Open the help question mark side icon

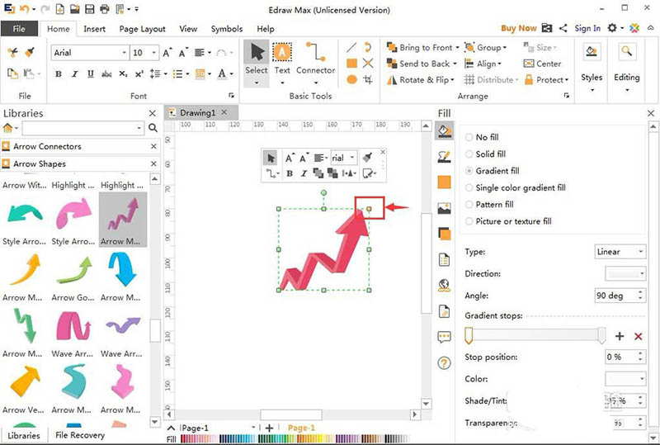444,362
